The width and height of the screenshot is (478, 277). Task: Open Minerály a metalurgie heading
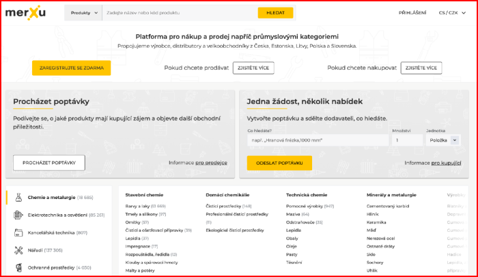point(391,195)
